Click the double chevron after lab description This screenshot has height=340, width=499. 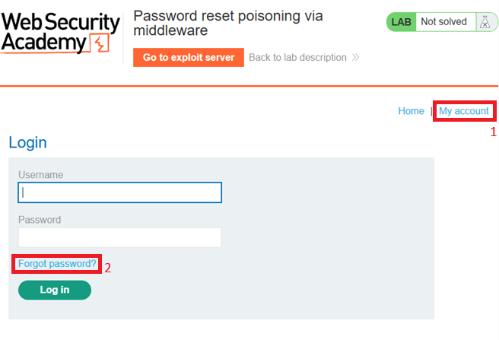(x=355, y=57)
